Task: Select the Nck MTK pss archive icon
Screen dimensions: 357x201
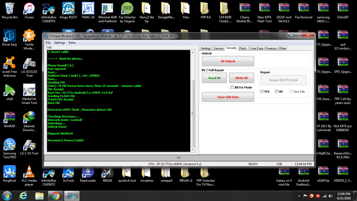Action: click(x=343, y=121)
